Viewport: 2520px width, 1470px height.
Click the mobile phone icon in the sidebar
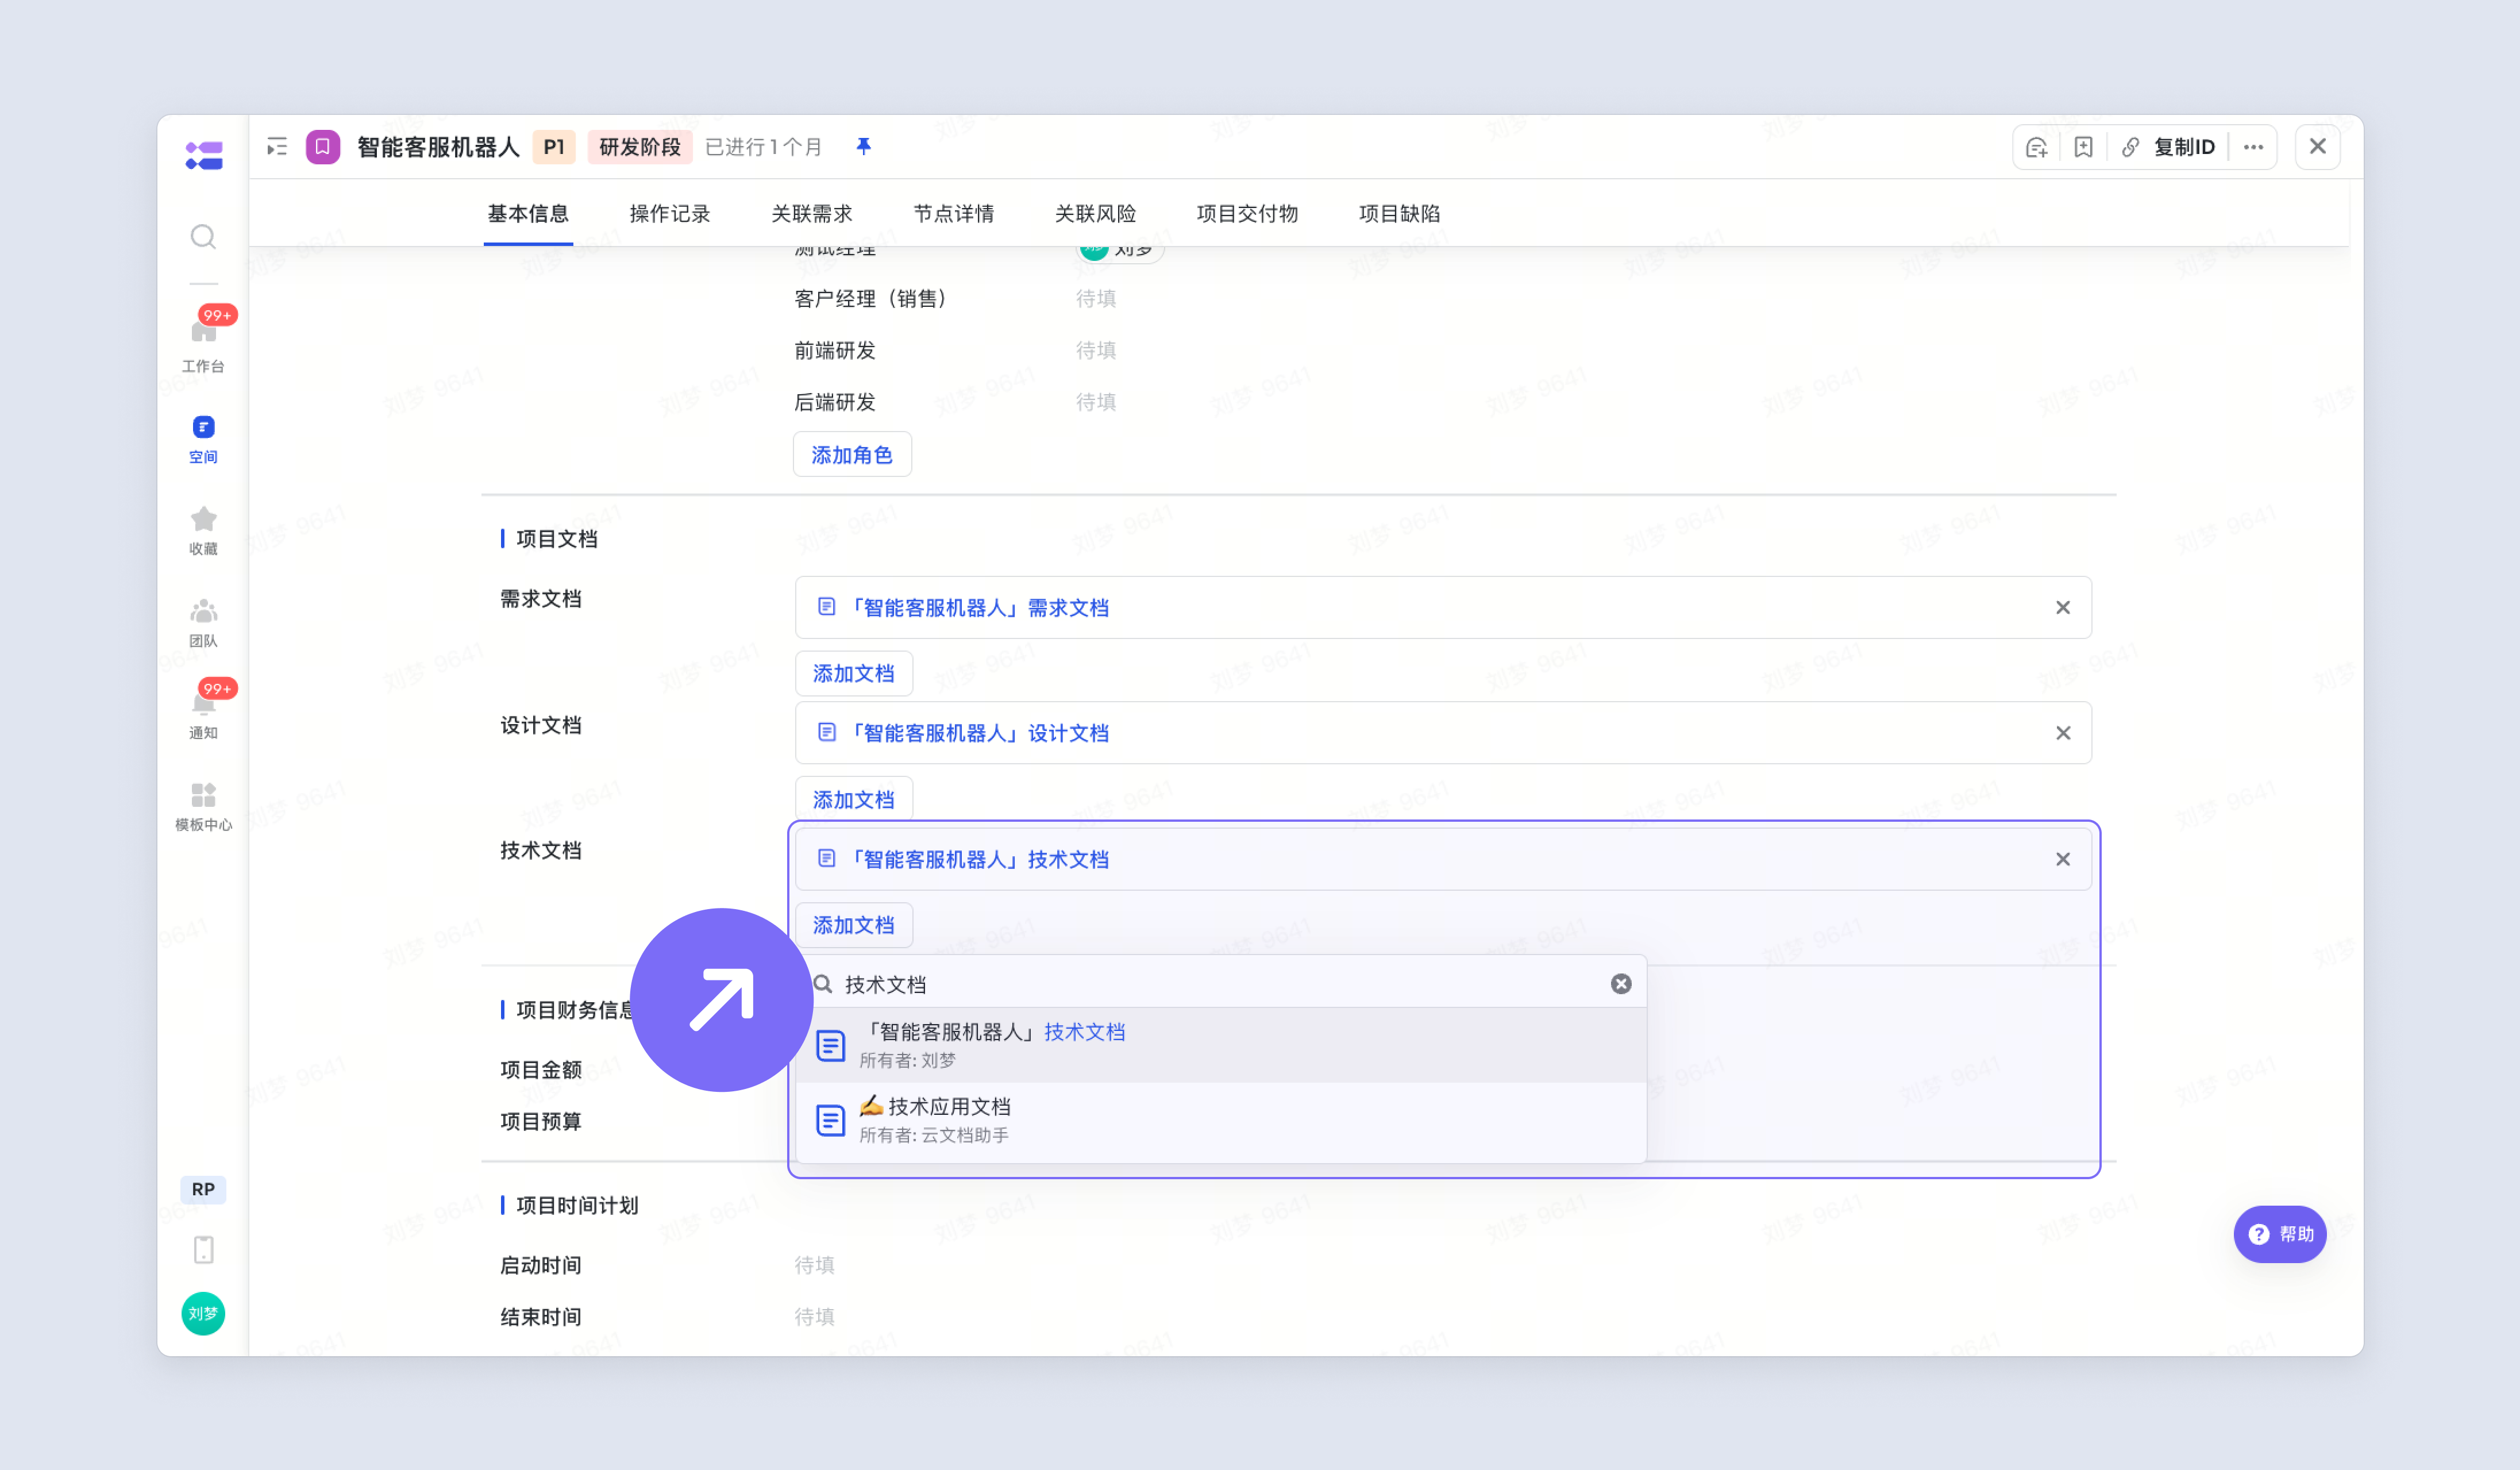(203, 1249)
